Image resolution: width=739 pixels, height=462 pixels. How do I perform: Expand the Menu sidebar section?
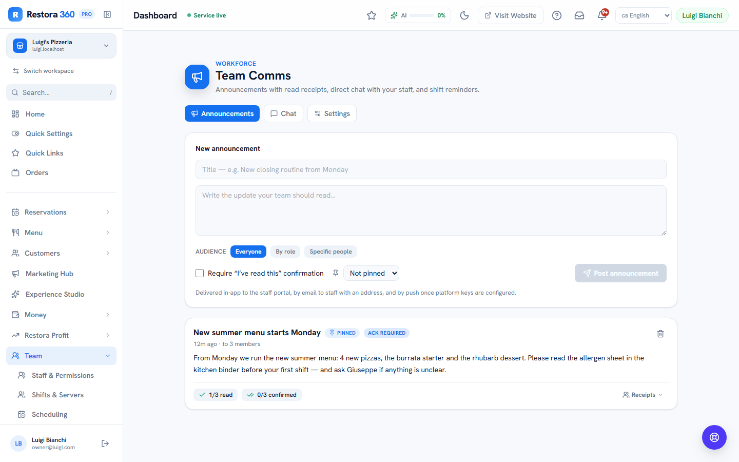[61, 233]
